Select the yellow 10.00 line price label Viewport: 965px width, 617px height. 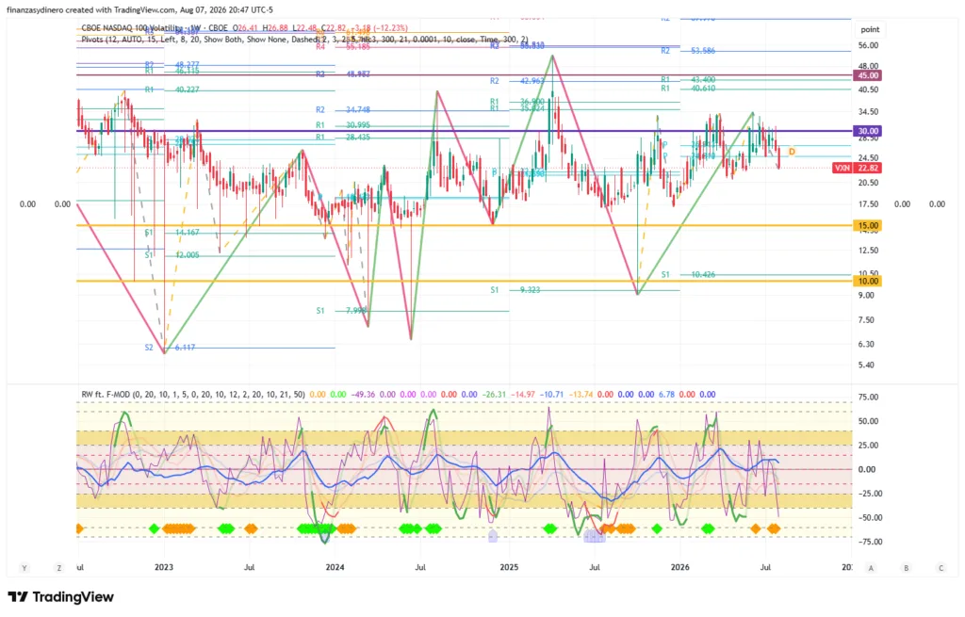click(x=867, y=281)
